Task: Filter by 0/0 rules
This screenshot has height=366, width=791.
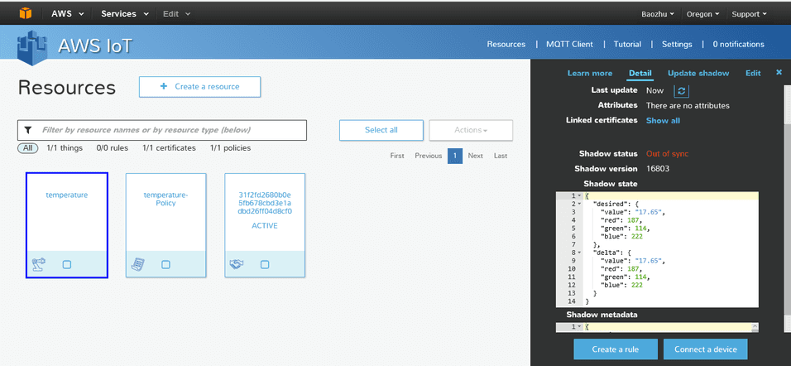Action: (x=113, y=148)
